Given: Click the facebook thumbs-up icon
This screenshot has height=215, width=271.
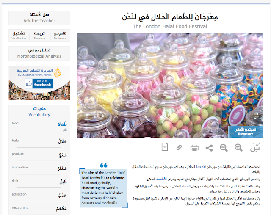Looking at the screenshot, I should (x=29, y=84).
